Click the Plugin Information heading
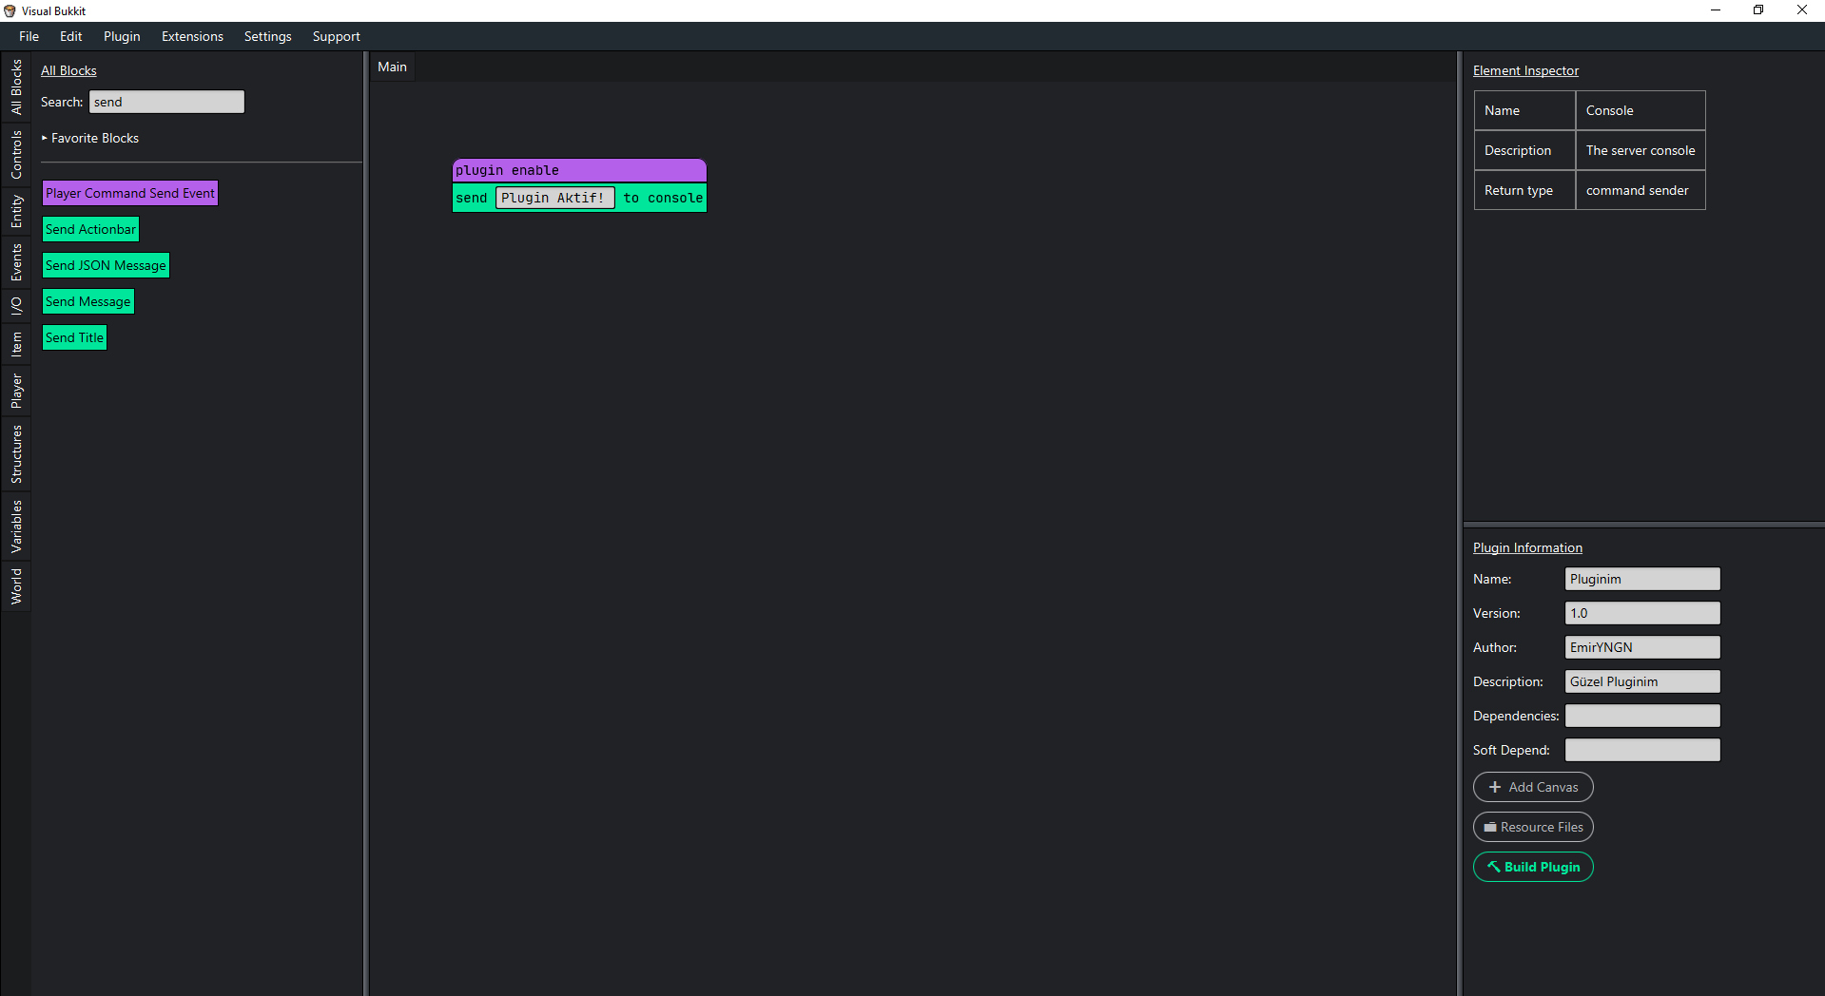The image size is (1825, 996). pos(1527,547)
